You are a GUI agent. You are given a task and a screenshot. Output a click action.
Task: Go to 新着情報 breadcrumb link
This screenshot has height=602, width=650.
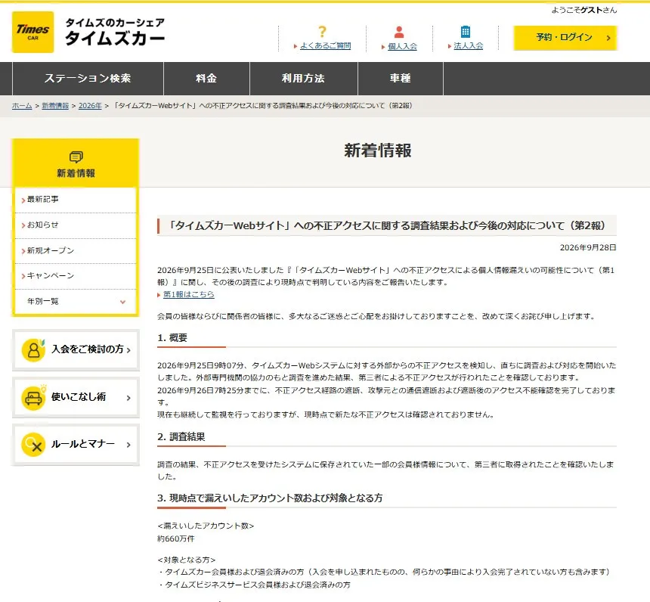(55, 106)
